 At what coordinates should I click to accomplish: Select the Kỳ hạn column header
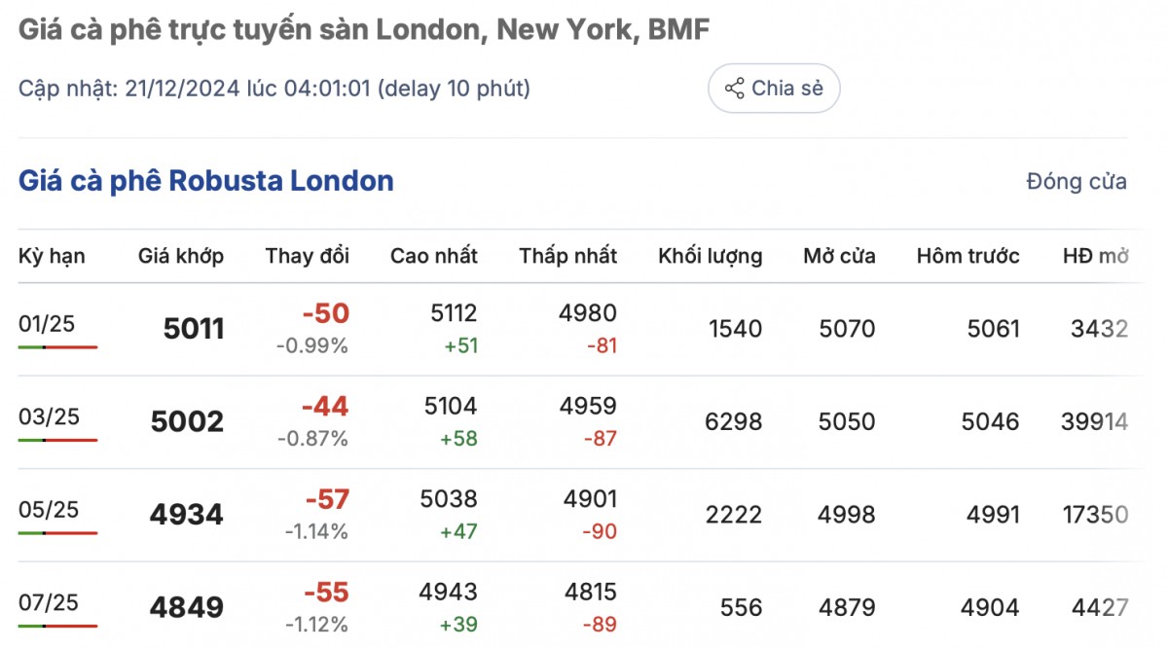click(x=52, y=256)
